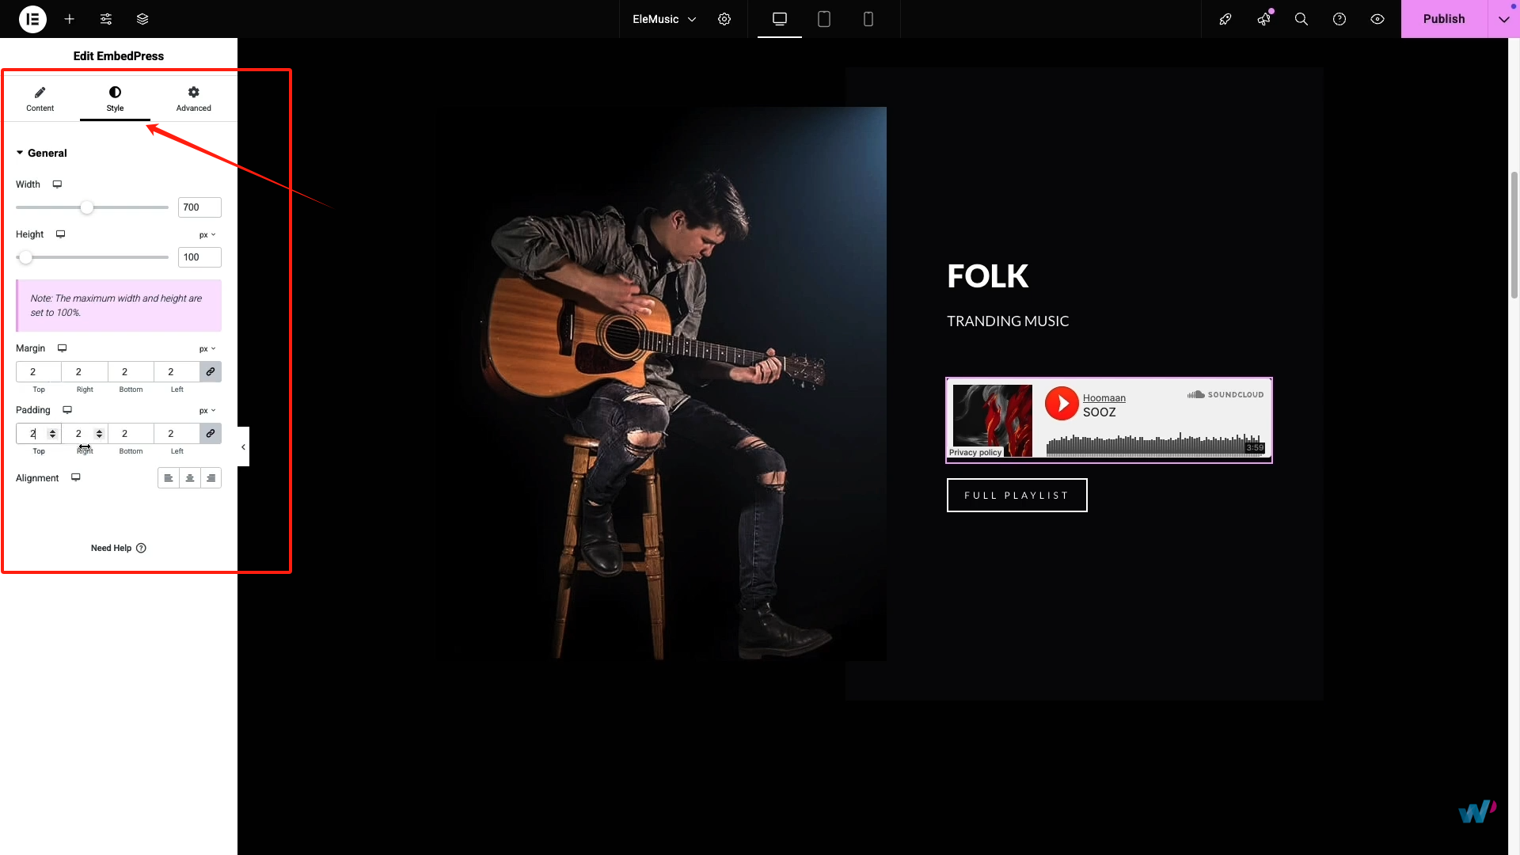Open page settings gear icon
This screenshot has width=1520, height=855.
point(724,19)
